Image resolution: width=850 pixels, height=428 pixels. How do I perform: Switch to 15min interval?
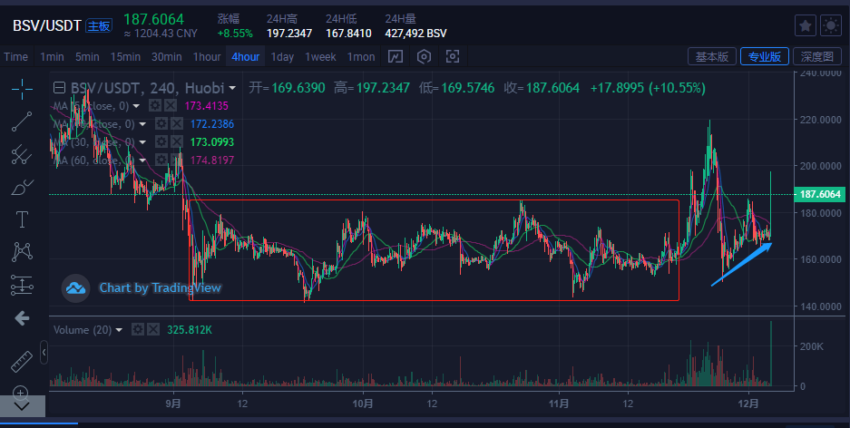[125, 57]
